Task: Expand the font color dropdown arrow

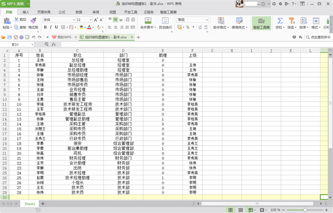Action: pos(93,27)
